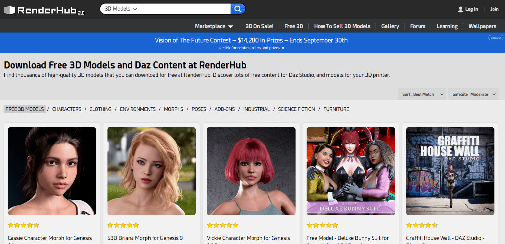Viewport: 505px width, 244px height.
Task: Expand the Marketplace menu
Action: (x=214, y=26)
